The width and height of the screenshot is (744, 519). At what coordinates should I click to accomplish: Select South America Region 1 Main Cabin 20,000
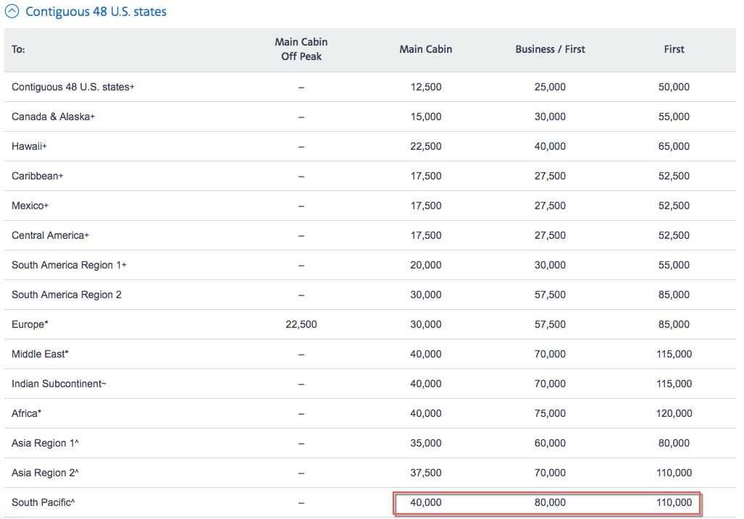426,265
